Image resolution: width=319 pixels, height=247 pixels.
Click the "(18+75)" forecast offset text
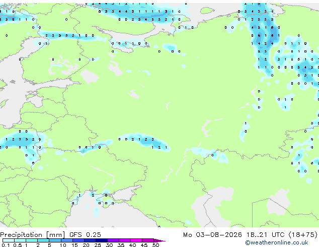click(x=303, y=235)
